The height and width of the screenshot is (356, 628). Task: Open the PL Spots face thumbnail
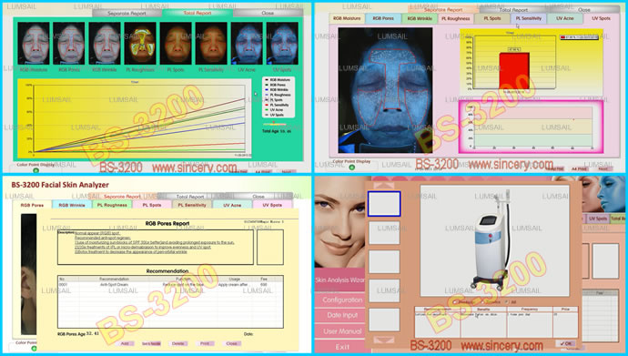[x=176, y=44]
